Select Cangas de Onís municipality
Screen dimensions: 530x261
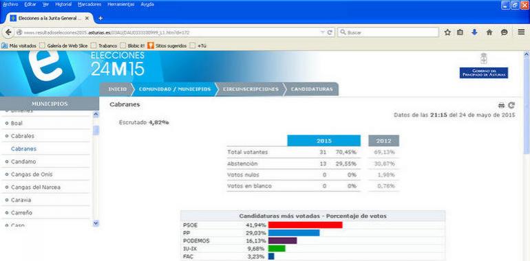click(32, 174)
